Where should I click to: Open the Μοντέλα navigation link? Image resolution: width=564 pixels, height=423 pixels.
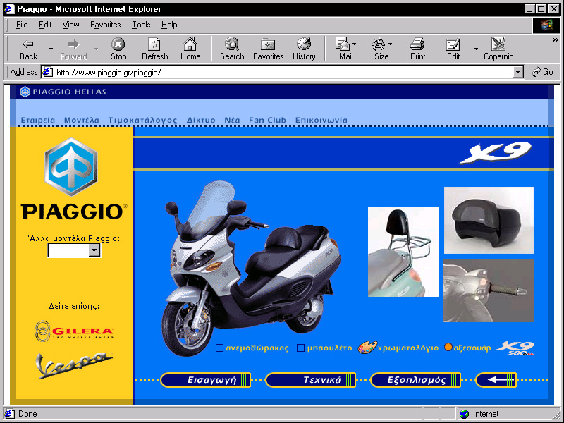pos(82,120)
